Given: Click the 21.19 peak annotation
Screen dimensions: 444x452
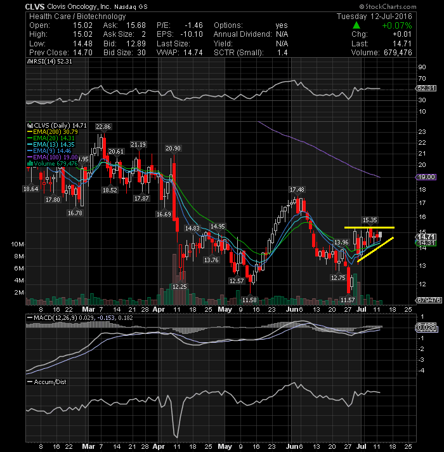Looking at the screenshot, I should (x=138, y=144).
